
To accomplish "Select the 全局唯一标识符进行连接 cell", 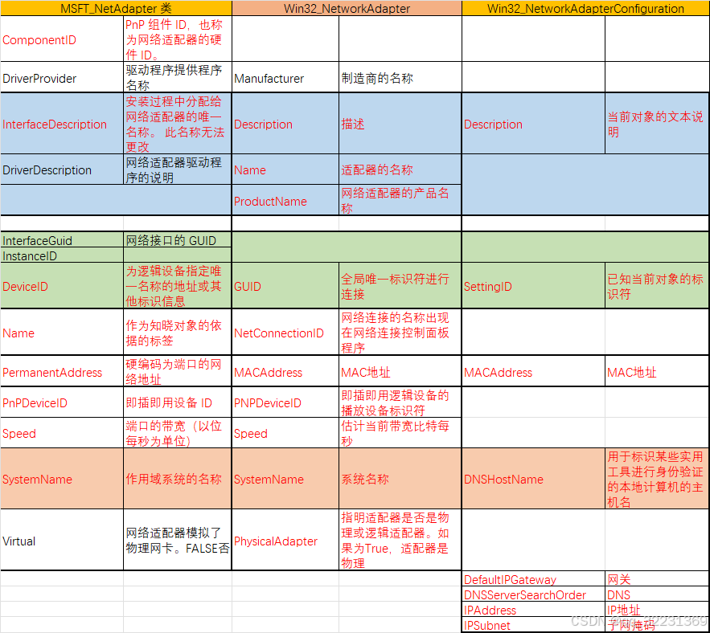I will [x=400, y=286].
